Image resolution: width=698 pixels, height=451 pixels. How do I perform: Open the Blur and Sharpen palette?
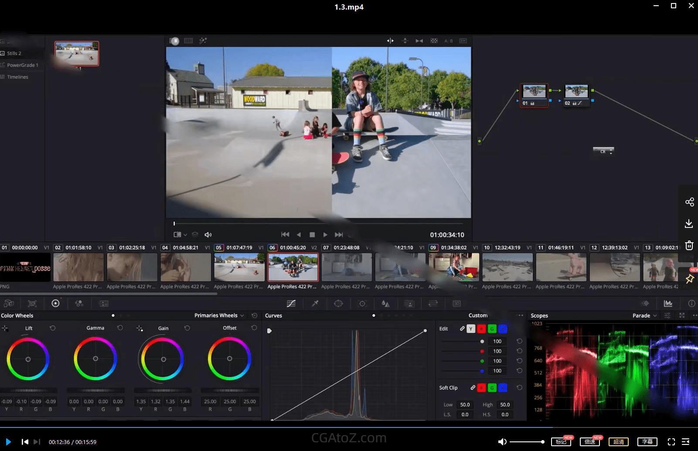point(385,303)
